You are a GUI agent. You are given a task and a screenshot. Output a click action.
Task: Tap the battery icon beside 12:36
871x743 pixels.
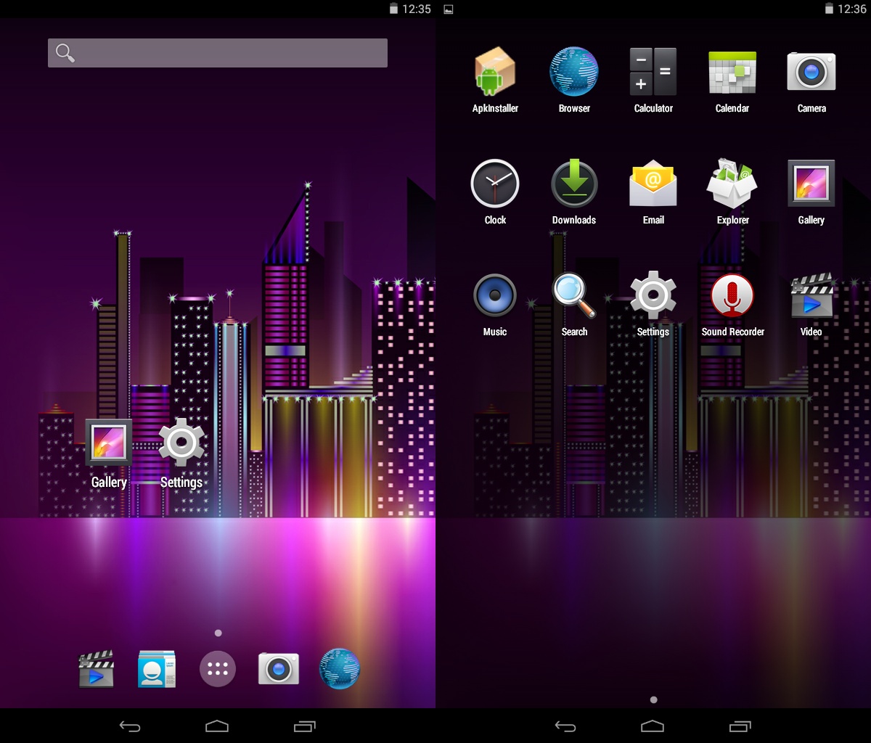(829, 9)
